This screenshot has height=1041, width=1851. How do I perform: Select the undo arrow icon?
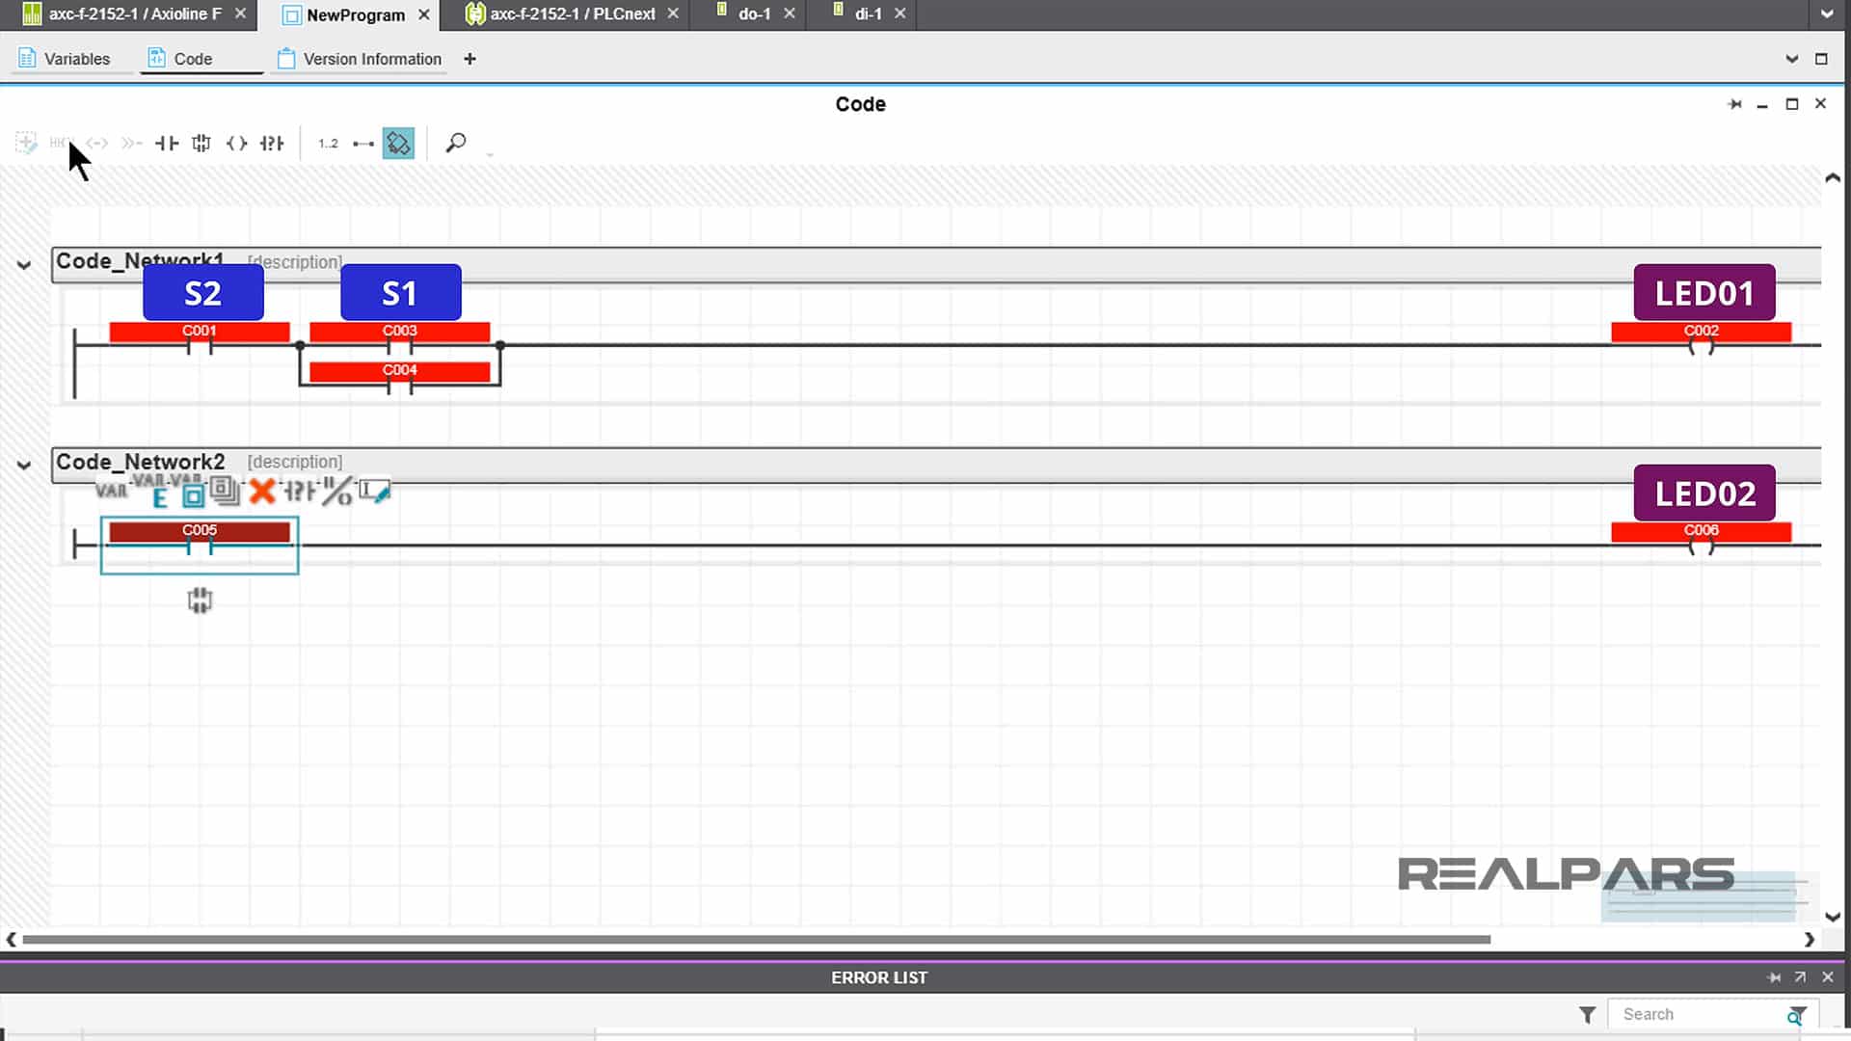coord(61,143)
